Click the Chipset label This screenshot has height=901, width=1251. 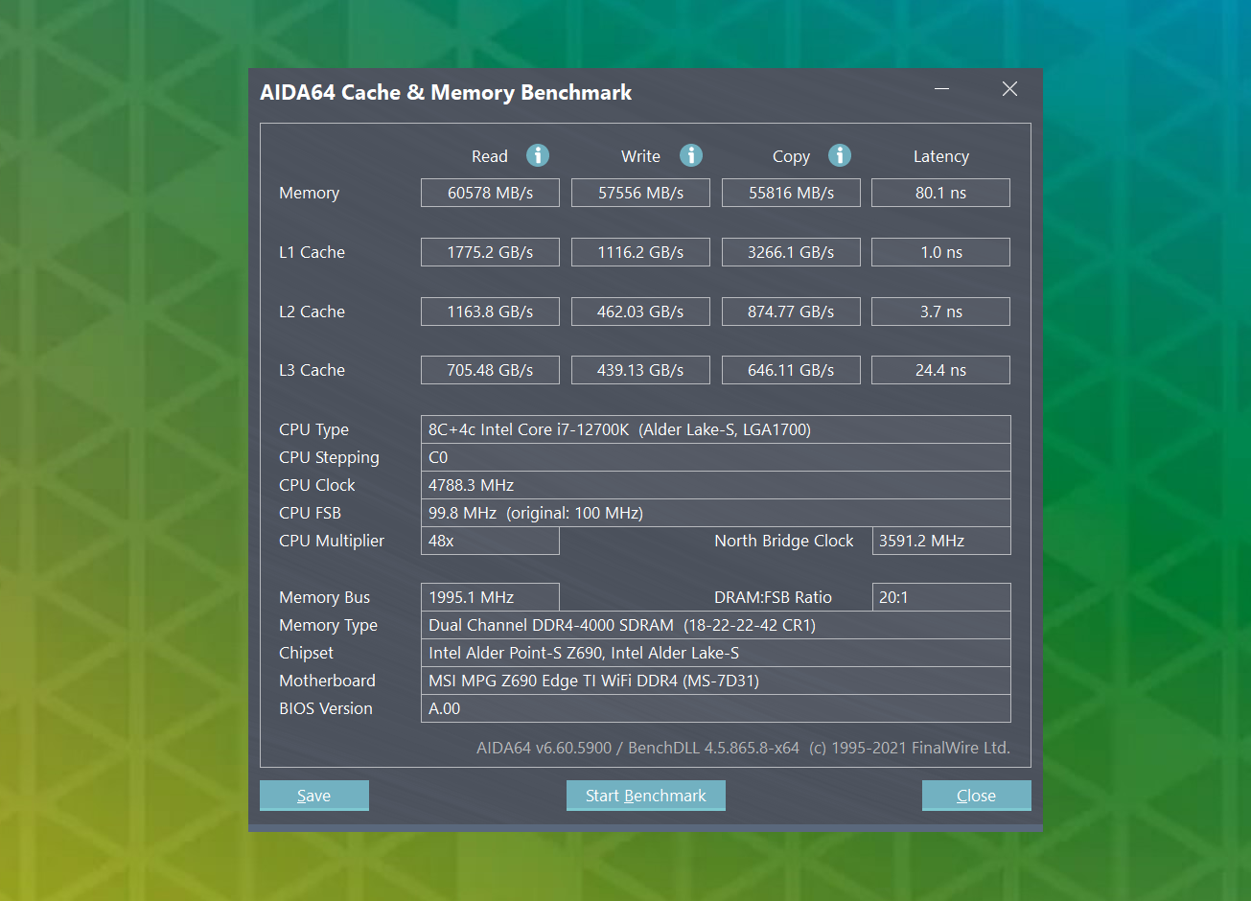pyautogui.click(x=306, y=654)
